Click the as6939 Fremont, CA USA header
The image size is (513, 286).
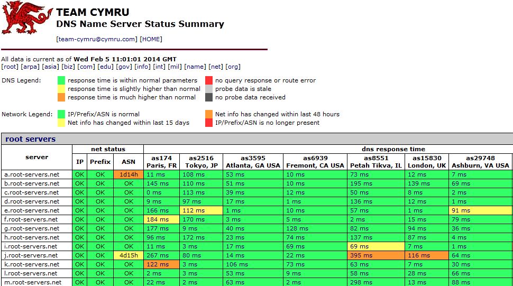pos(315,162)
